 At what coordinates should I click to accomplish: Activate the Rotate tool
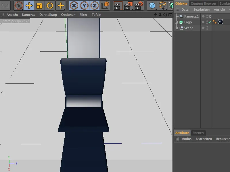[x=49, y=5]
